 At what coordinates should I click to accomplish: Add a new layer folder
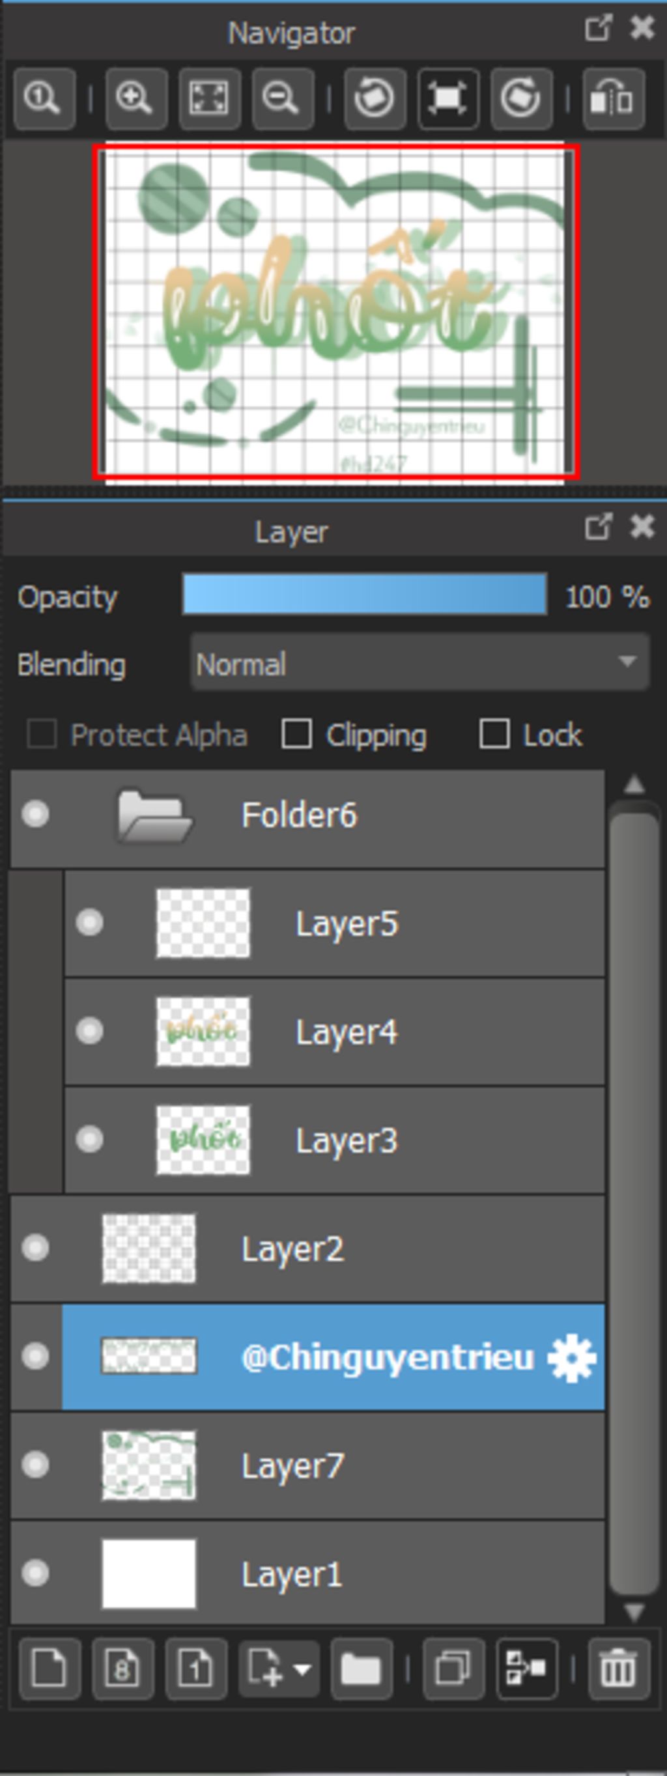pyautogui.click(x=362, y=1669)
